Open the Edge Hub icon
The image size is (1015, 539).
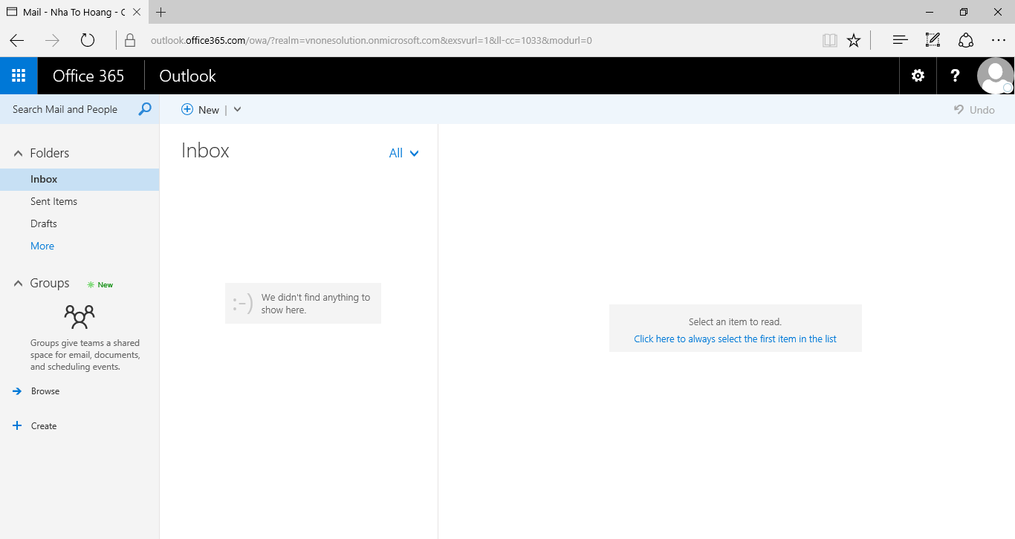(900, 40)
